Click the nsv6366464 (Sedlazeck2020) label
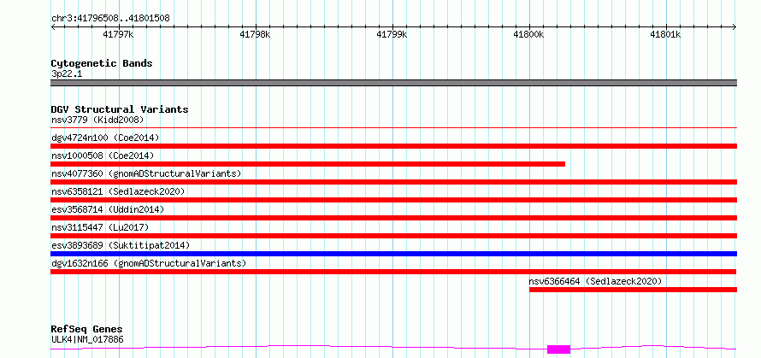This screenshot has width=761, height=358. [x=595, y=281]
